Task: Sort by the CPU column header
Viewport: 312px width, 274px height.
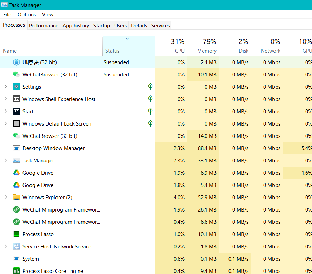Action: pos(171,46)
